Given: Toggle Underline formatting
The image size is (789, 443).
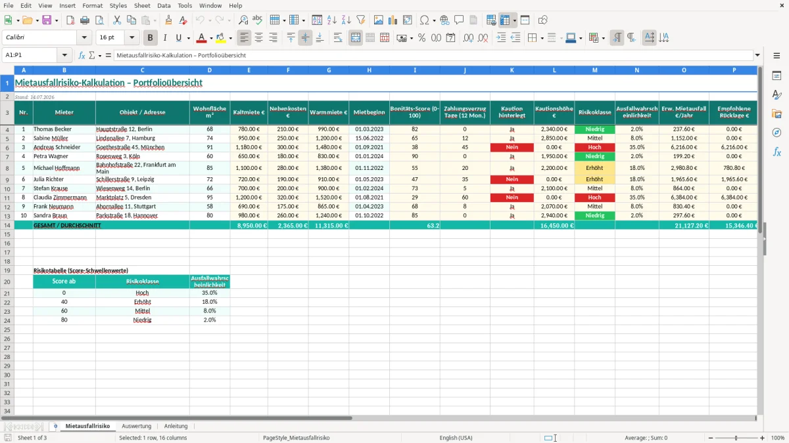Looking at the screenshot, I should click(x=179, y=38).
